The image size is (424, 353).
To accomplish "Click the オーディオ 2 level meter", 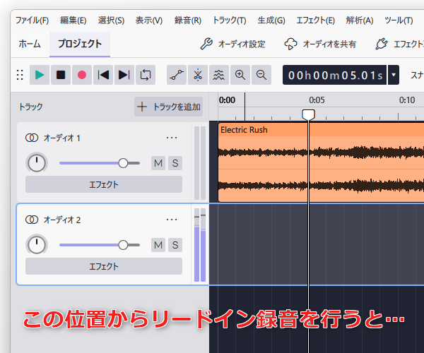I will (200, 245).
